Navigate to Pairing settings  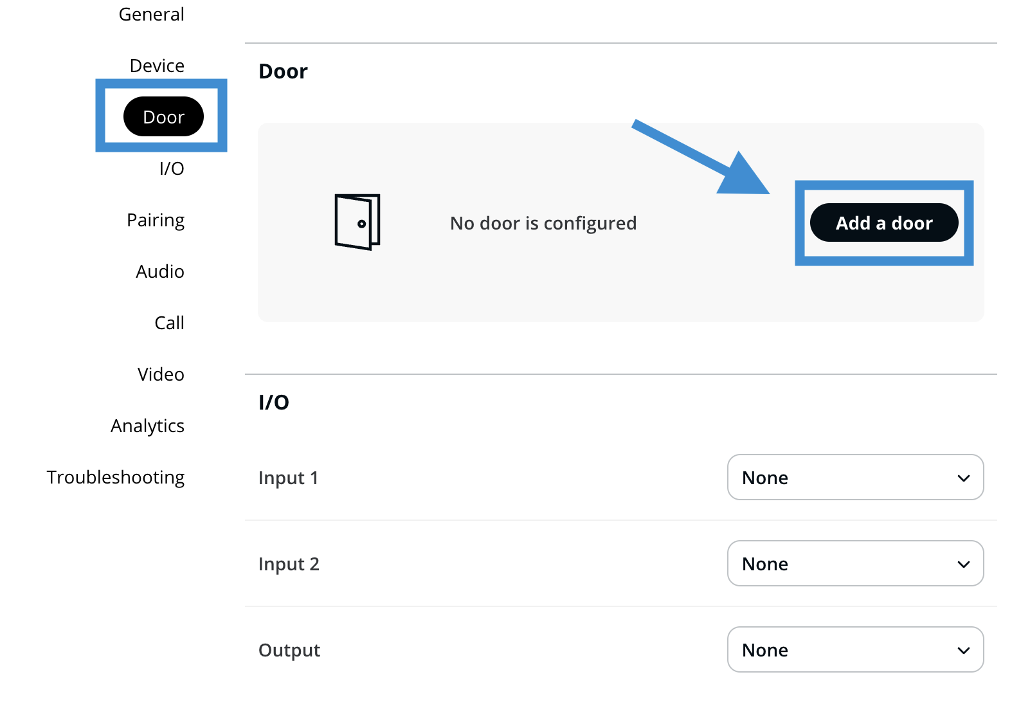(x=156, y=220)
